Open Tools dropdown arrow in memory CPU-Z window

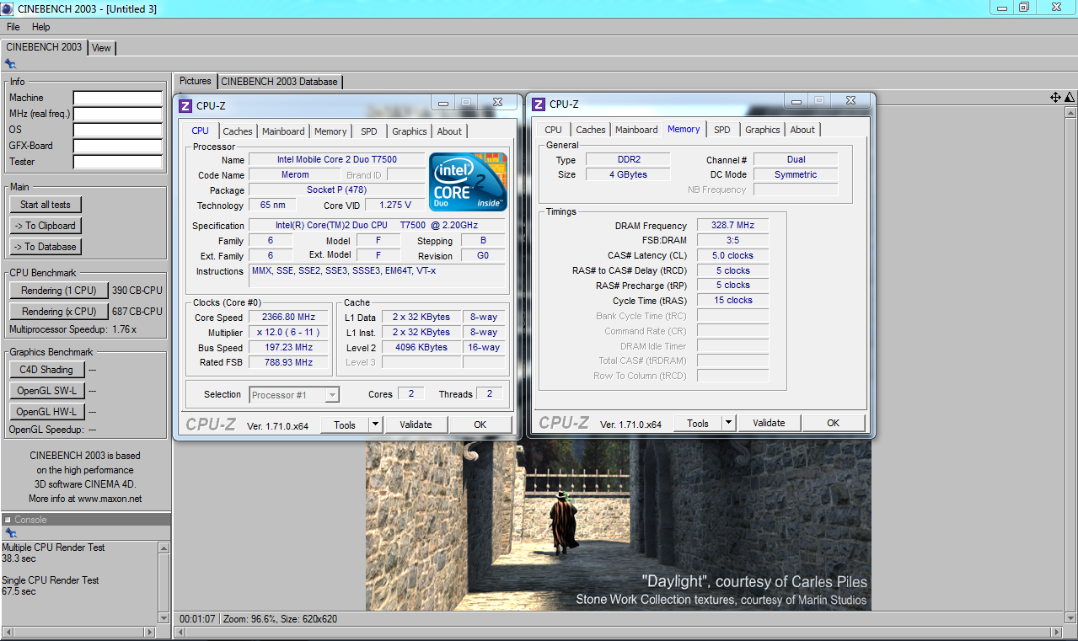pos(729,423)
